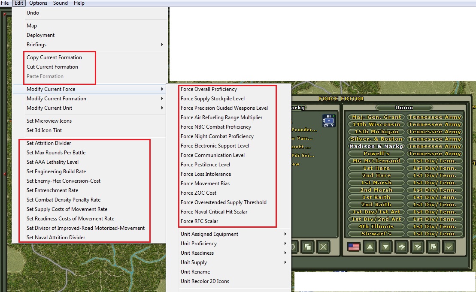476x292 pixels.
Task: Choose Set Entrenchment Rate
Action: [x=52, y=190]
